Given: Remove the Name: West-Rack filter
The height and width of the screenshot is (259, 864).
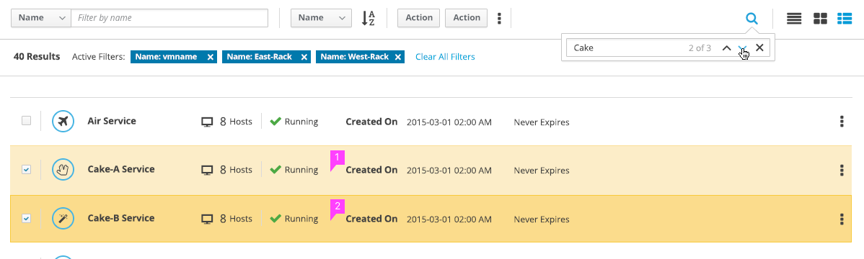Looking at the screenshot, I should [398, 57].
